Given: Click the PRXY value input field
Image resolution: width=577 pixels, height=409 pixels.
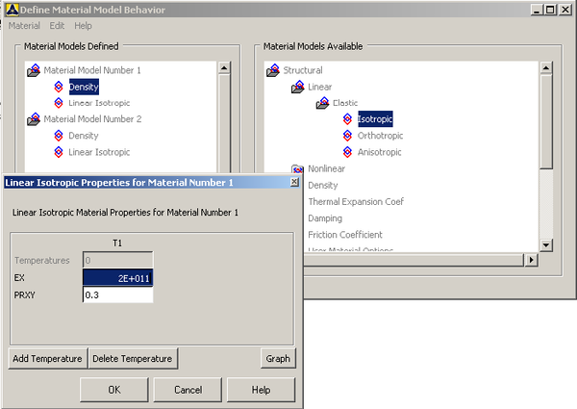Looking at the screenshot, I should tap(117, 295).
